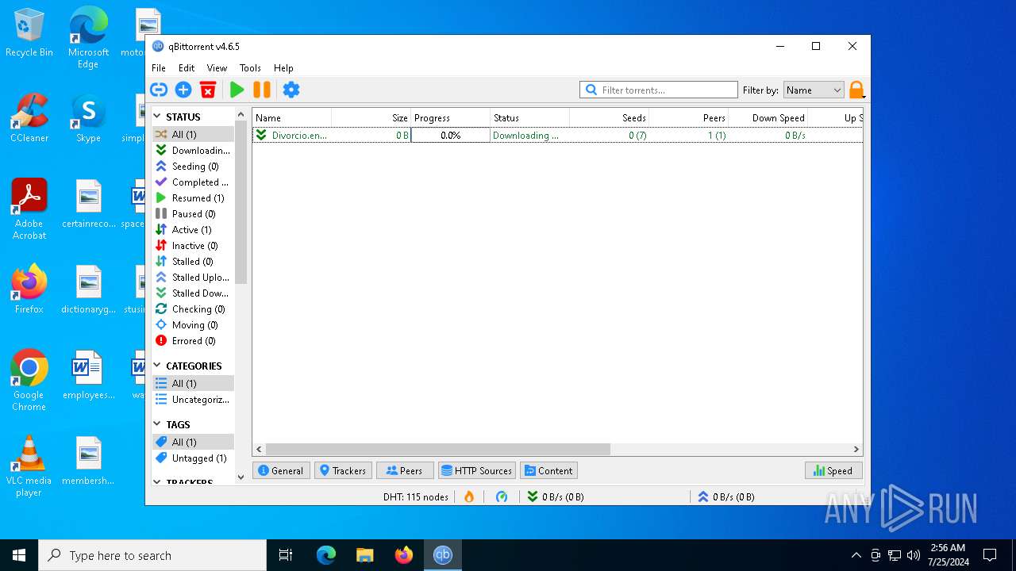Viewport: 1016px width, 571px height.
Task: Switch to the Content tab
Action: coord(548,470)
